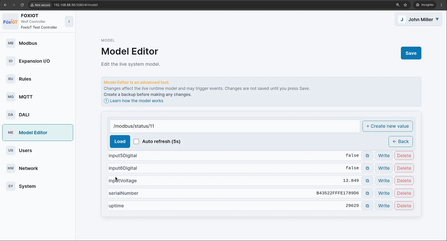Screen dimensions: 447x241
Task: Write a value to input5Digital
Action: tap(384, 155)
